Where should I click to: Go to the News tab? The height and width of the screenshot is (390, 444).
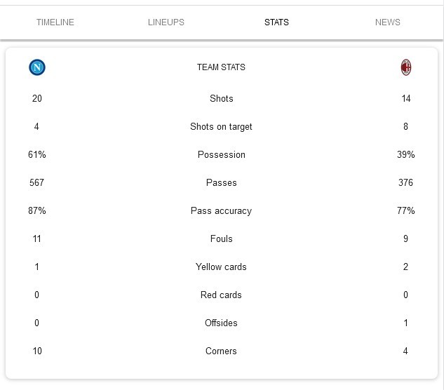(x=387, y=22)
